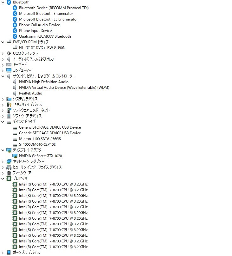Click the システム デバイス folder icon
Image resolution: width=232 pixels, height=256 pixels.
pyautogui.click(x=9, y=99)
